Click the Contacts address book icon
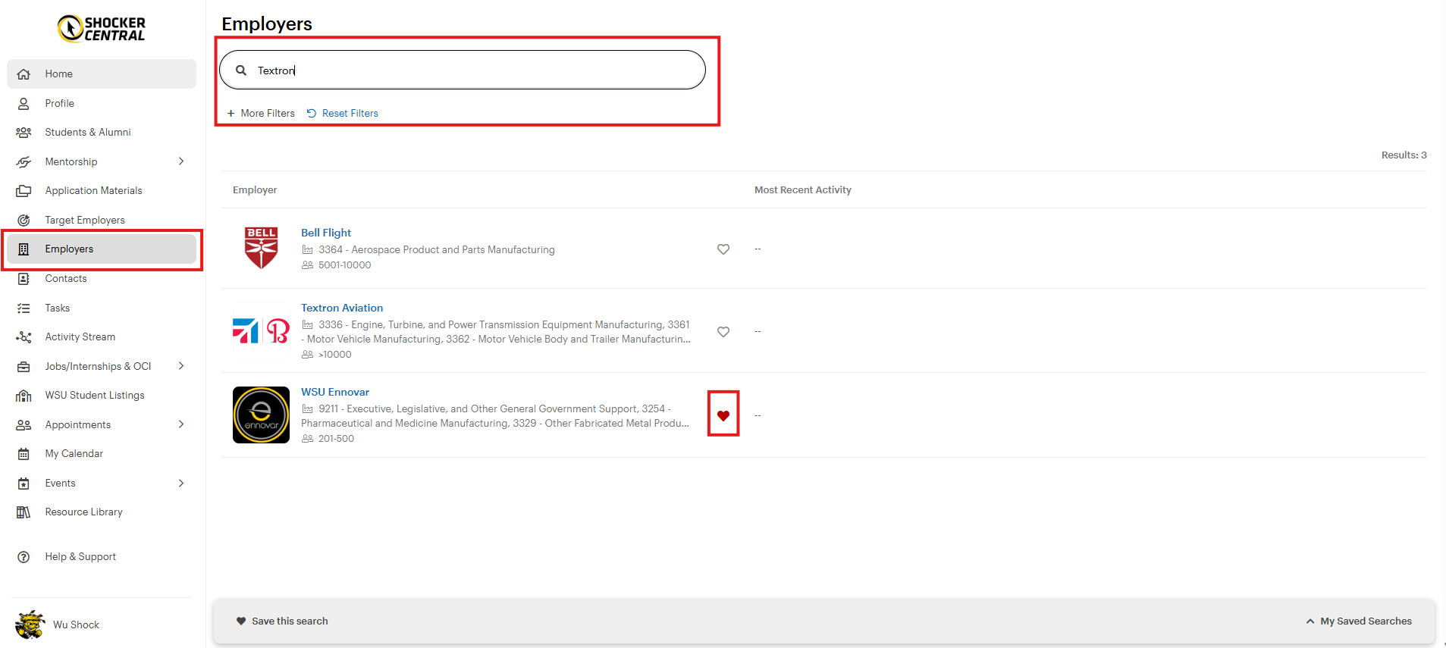 pyautogui.click(x=24, y=279)
